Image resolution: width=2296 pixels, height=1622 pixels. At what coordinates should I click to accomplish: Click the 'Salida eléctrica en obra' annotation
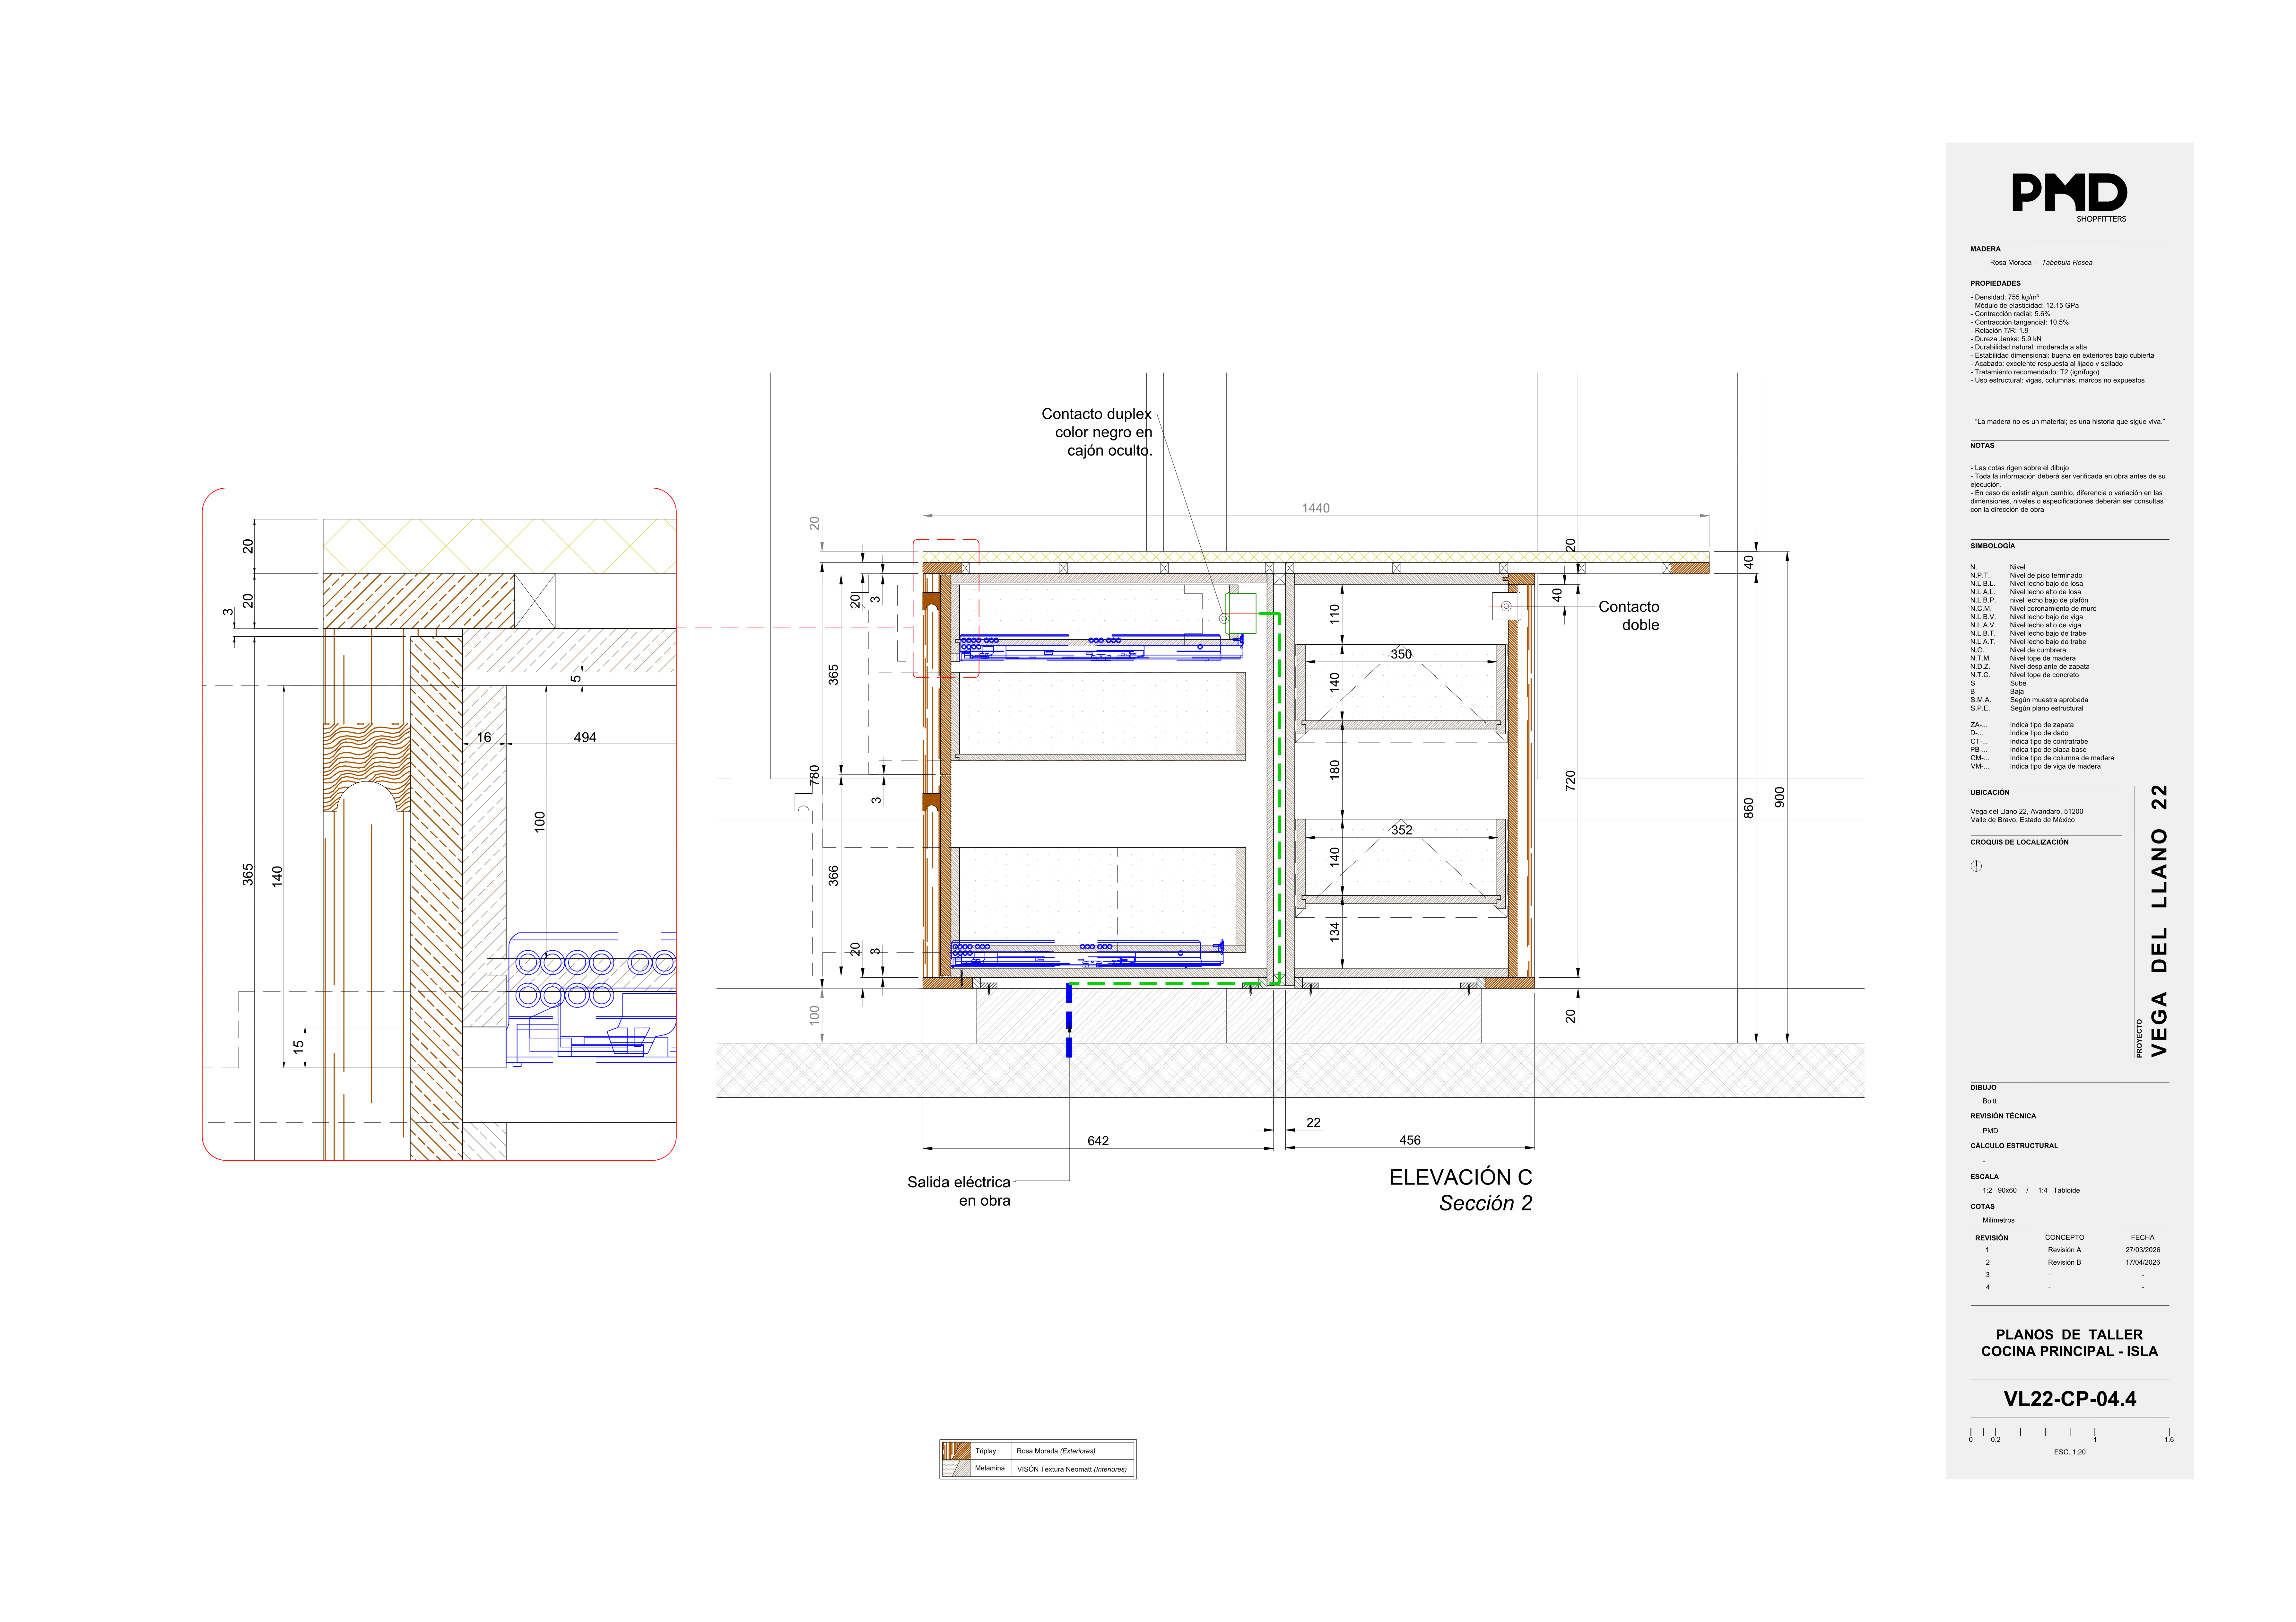(x=959, y=1191)
